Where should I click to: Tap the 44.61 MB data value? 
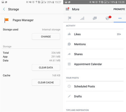(55, 60)
